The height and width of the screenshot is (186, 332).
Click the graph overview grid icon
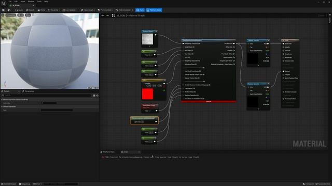pyautogui.click(x=113, y=16)
